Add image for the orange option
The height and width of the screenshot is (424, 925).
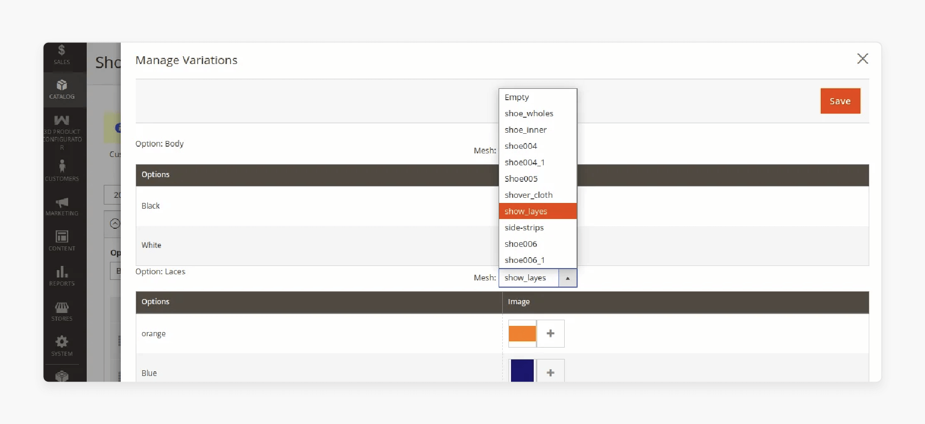pos(551,334)
